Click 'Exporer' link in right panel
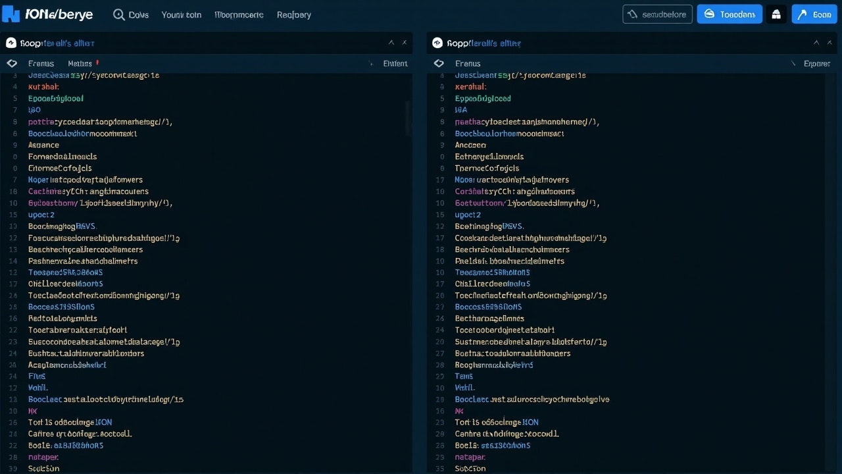842x474 pixels. pyautogui.click(x=818, y=64)
